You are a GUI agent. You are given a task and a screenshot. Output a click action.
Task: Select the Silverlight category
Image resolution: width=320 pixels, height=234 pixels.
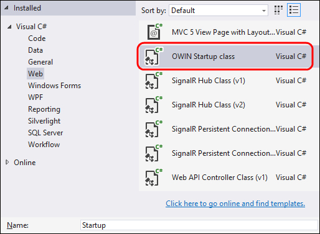click(44, 121)
